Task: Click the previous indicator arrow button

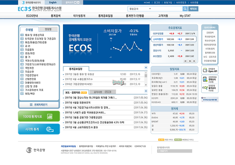Action: pos(185,61)
